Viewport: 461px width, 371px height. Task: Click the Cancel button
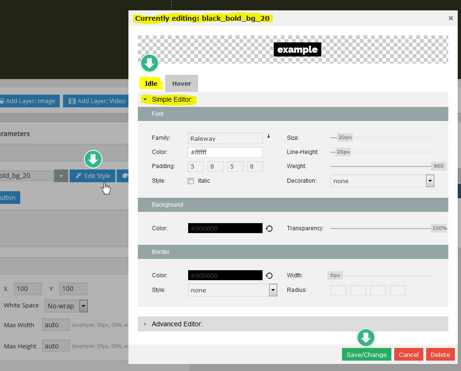point(408,355)
